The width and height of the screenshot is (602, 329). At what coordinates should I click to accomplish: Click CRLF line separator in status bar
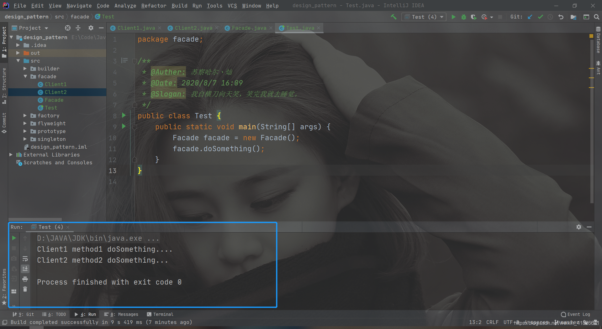click(492, 322)
